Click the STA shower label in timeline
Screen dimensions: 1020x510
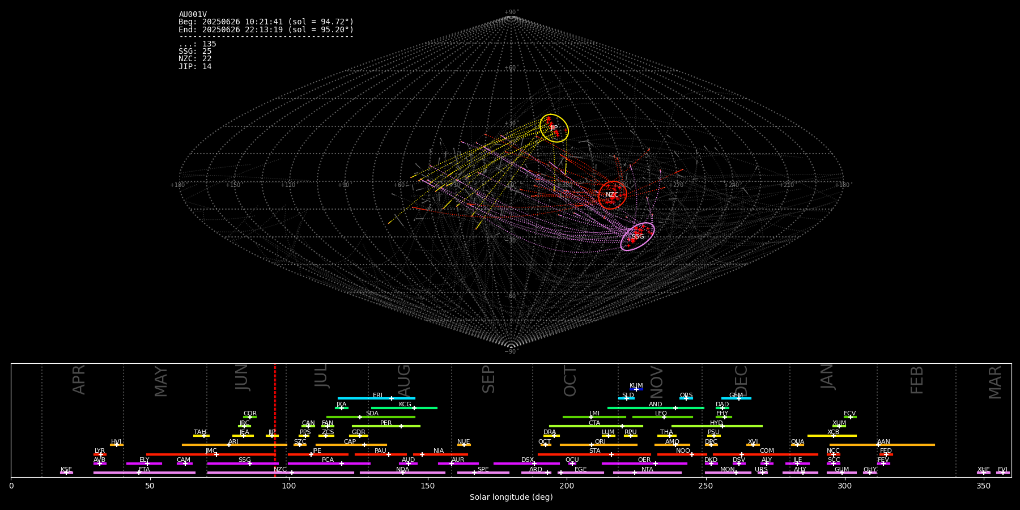tap(594, 451)
